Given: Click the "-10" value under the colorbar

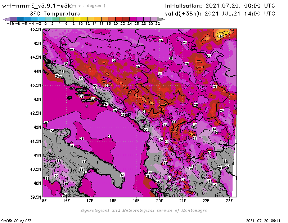Looking at the screenshot, I should pos(11,23).
